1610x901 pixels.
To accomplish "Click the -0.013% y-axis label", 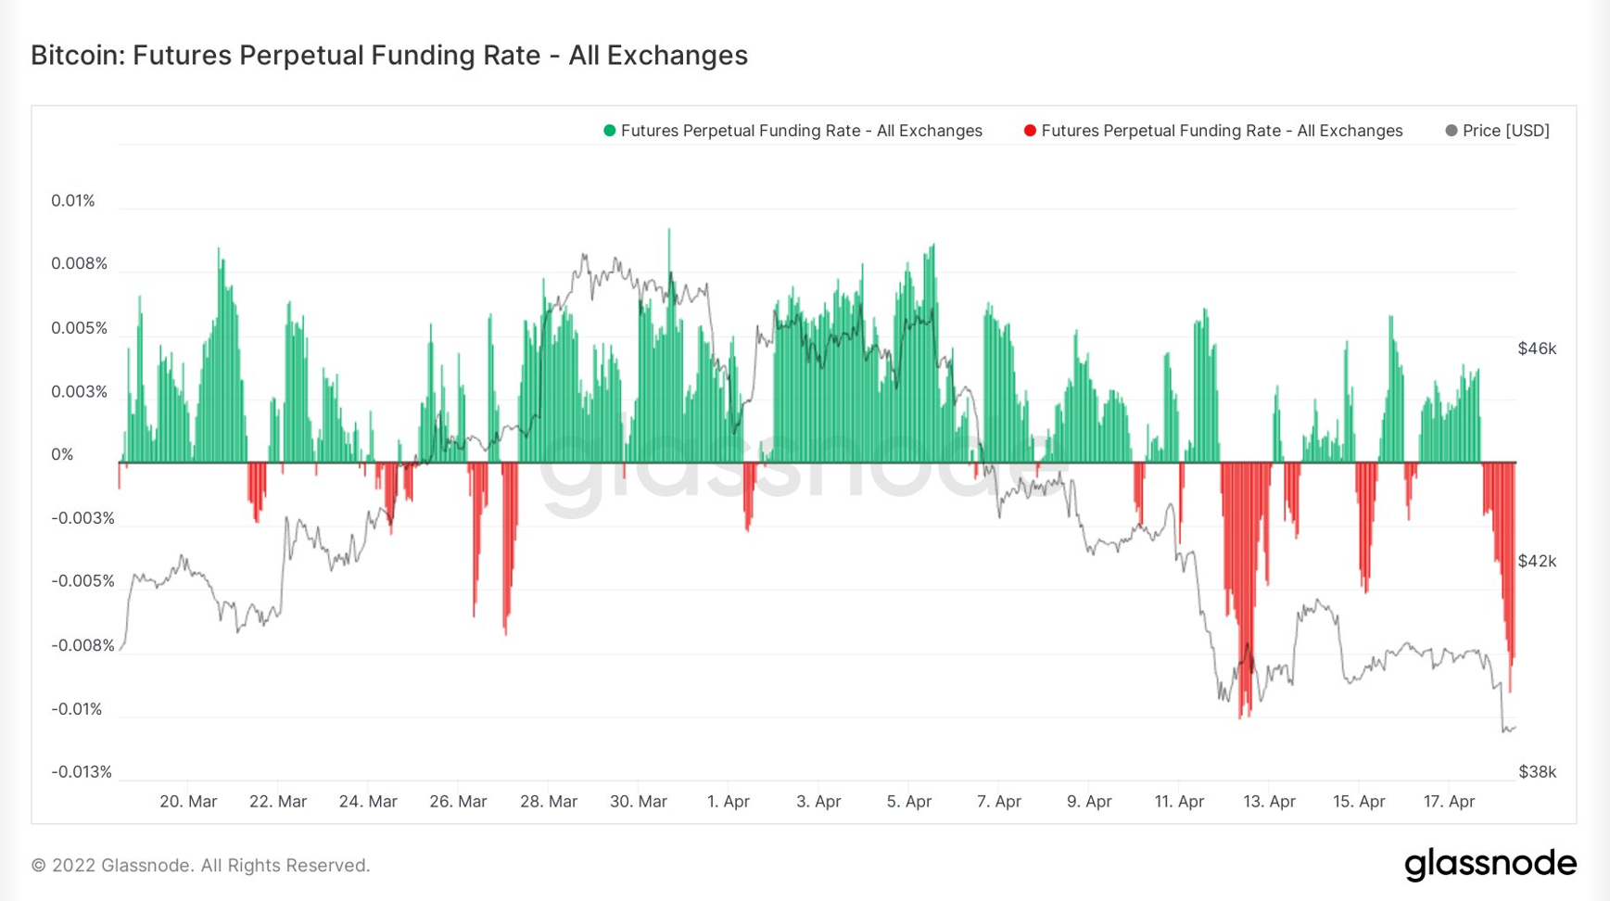I will tap(82, 772).
